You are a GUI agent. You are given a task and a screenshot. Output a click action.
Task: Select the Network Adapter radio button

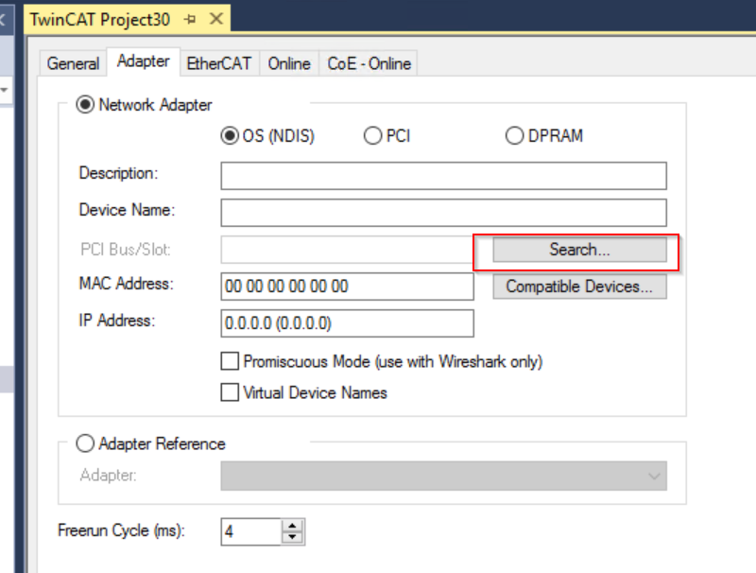coord(85,105)
